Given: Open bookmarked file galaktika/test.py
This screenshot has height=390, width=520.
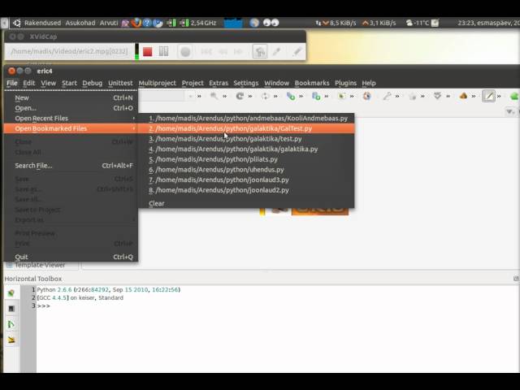Looking at the screenshot, I should 246,139.
